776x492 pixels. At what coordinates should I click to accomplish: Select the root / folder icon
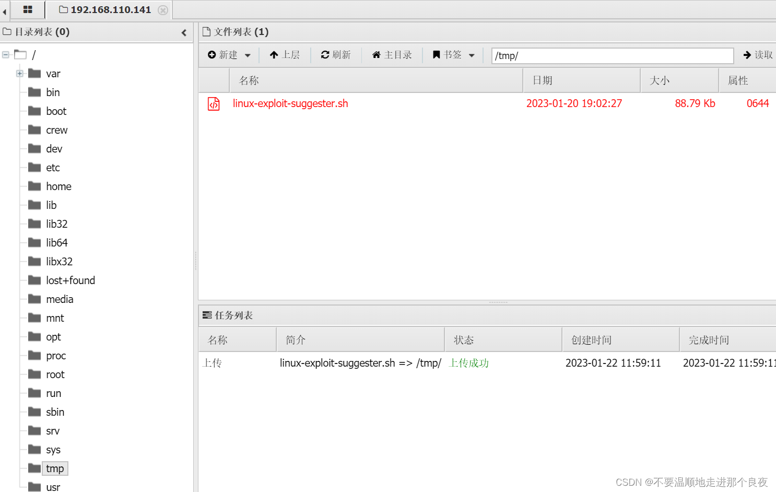(20, 54)
